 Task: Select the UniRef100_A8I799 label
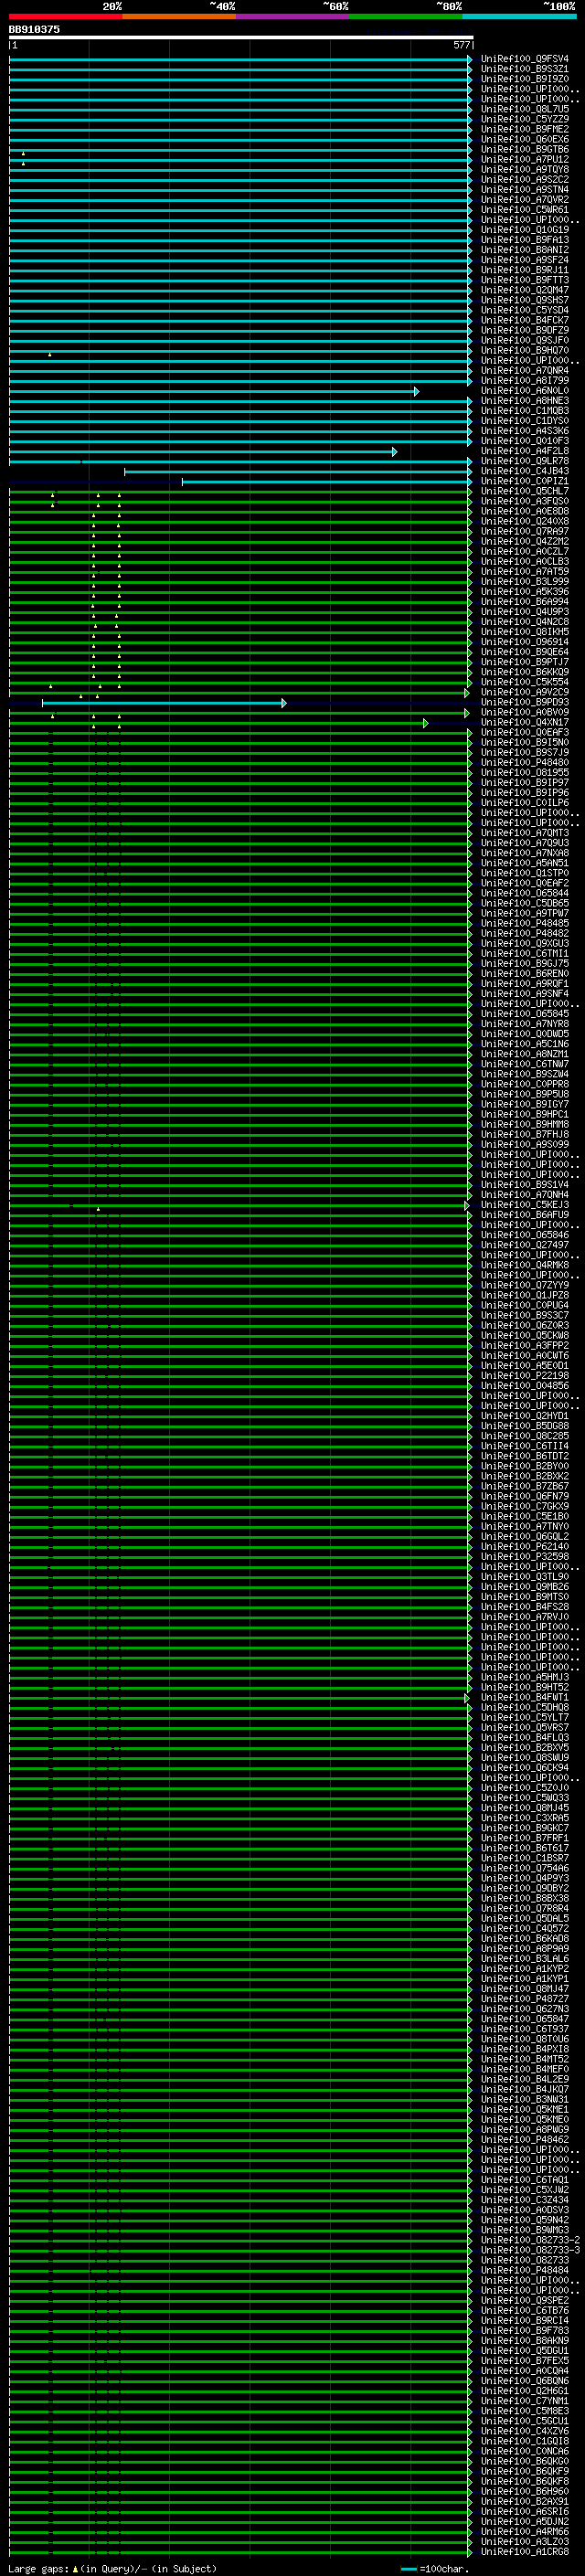pyautogui.click(x=525, y=380)
